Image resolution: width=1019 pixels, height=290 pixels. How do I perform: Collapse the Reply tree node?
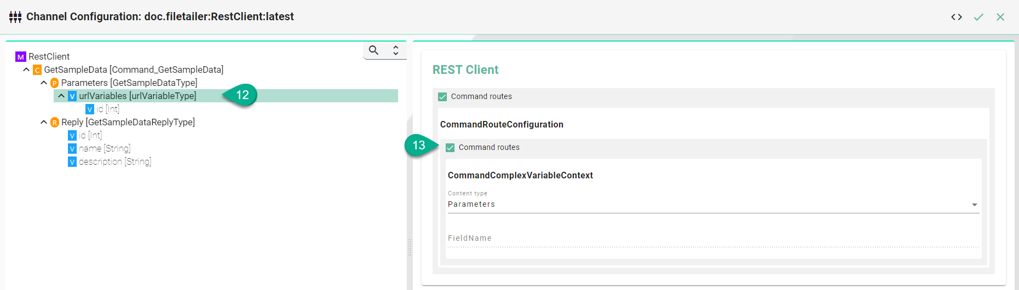(x=44, y=123)
